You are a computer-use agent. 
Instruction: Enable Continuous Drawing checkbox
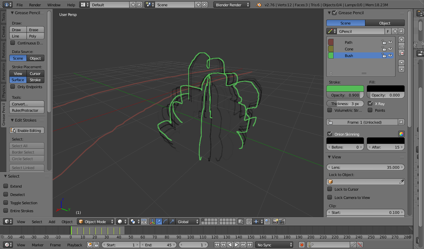(13, 43)
